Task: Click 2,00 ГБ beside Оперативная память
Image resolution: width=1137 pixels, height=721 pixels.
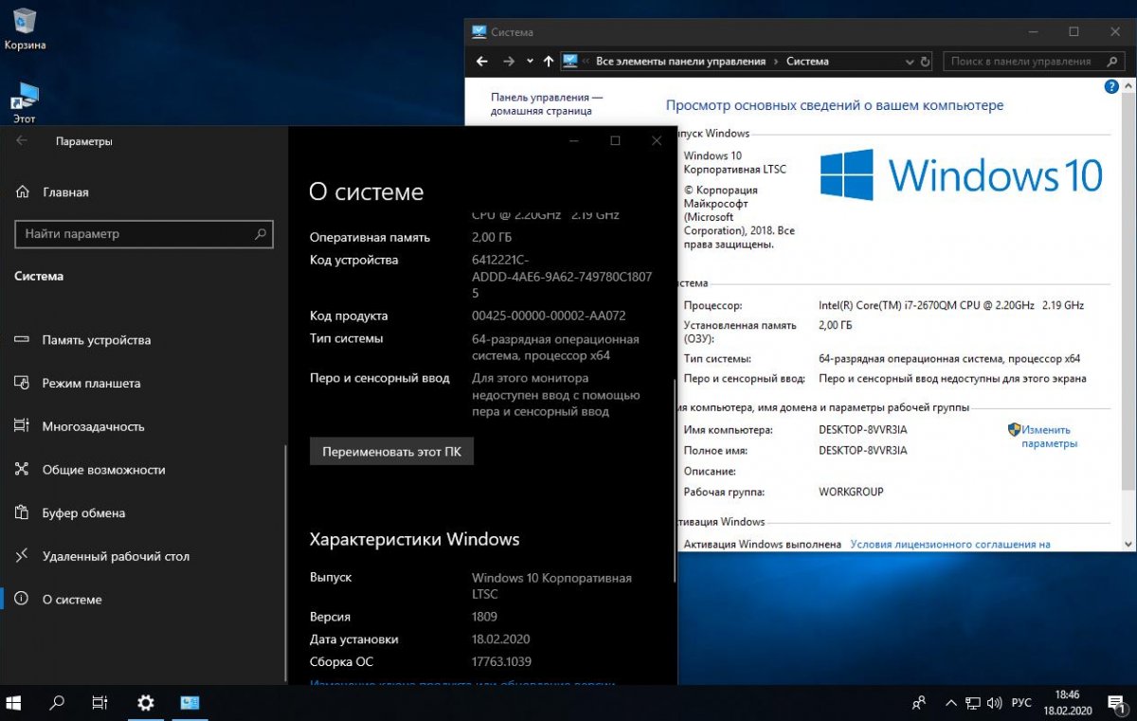Action: click(x=493, y=238)
